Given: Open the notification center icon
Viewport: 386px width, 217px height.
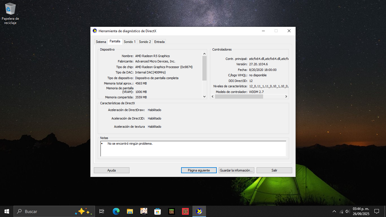Looking at the screenshot, I should [x=376, y=211].
